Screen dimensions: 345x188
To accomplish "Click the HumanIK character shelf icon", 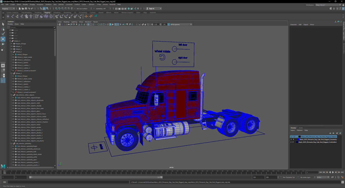I will click(x=31, y=16).
